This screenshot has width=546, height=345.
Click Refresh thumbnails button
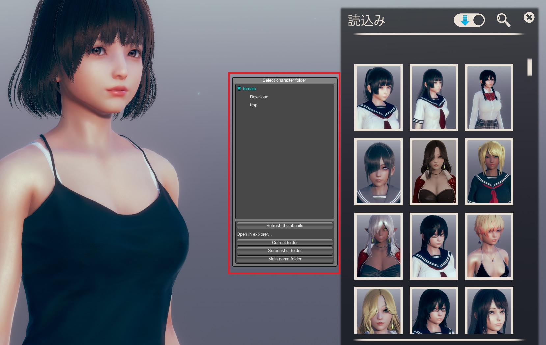(x=285, y=226)
